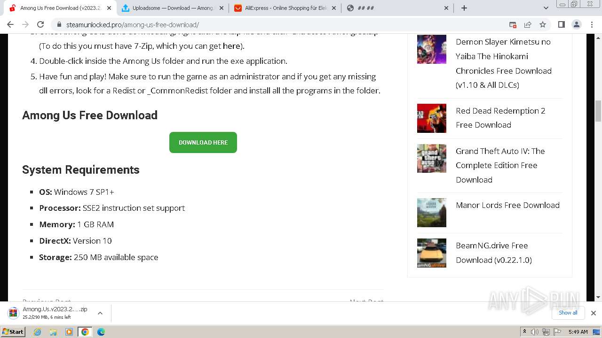Open Demon Slayer Kimetsu no Yaiba download link

coord(504,63)
